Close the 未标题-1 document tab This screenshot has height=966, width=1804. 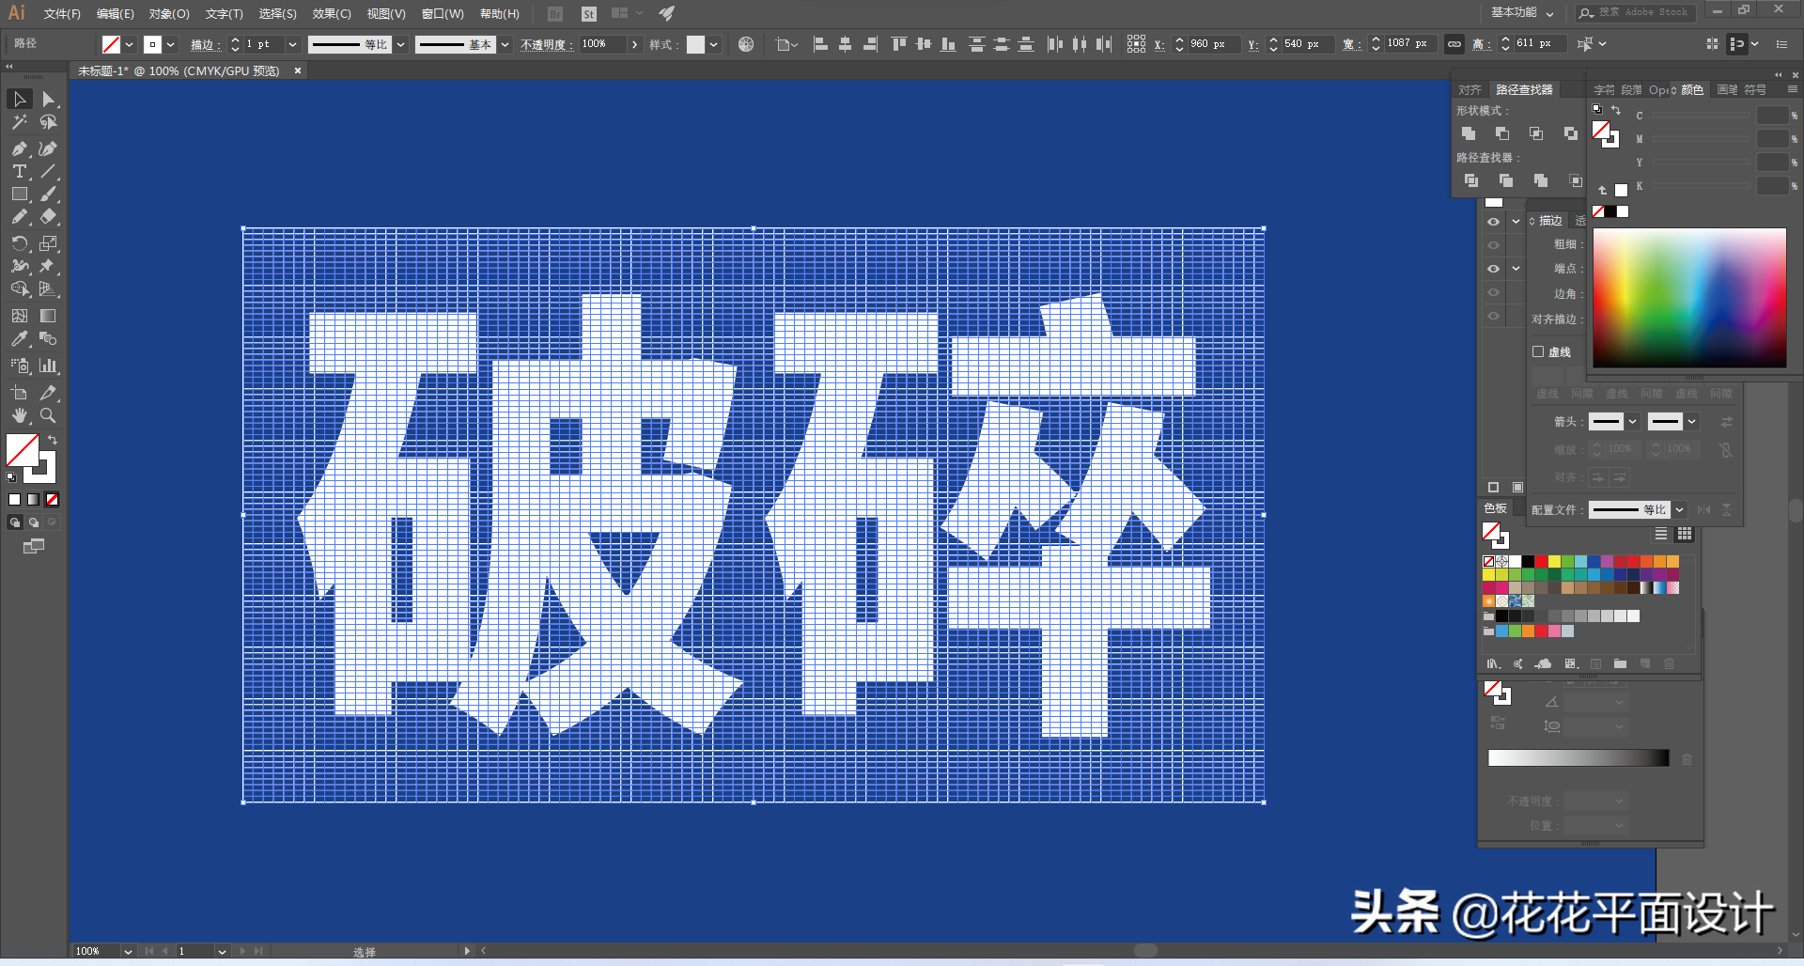pyautogui.click(x=298, y=70)
